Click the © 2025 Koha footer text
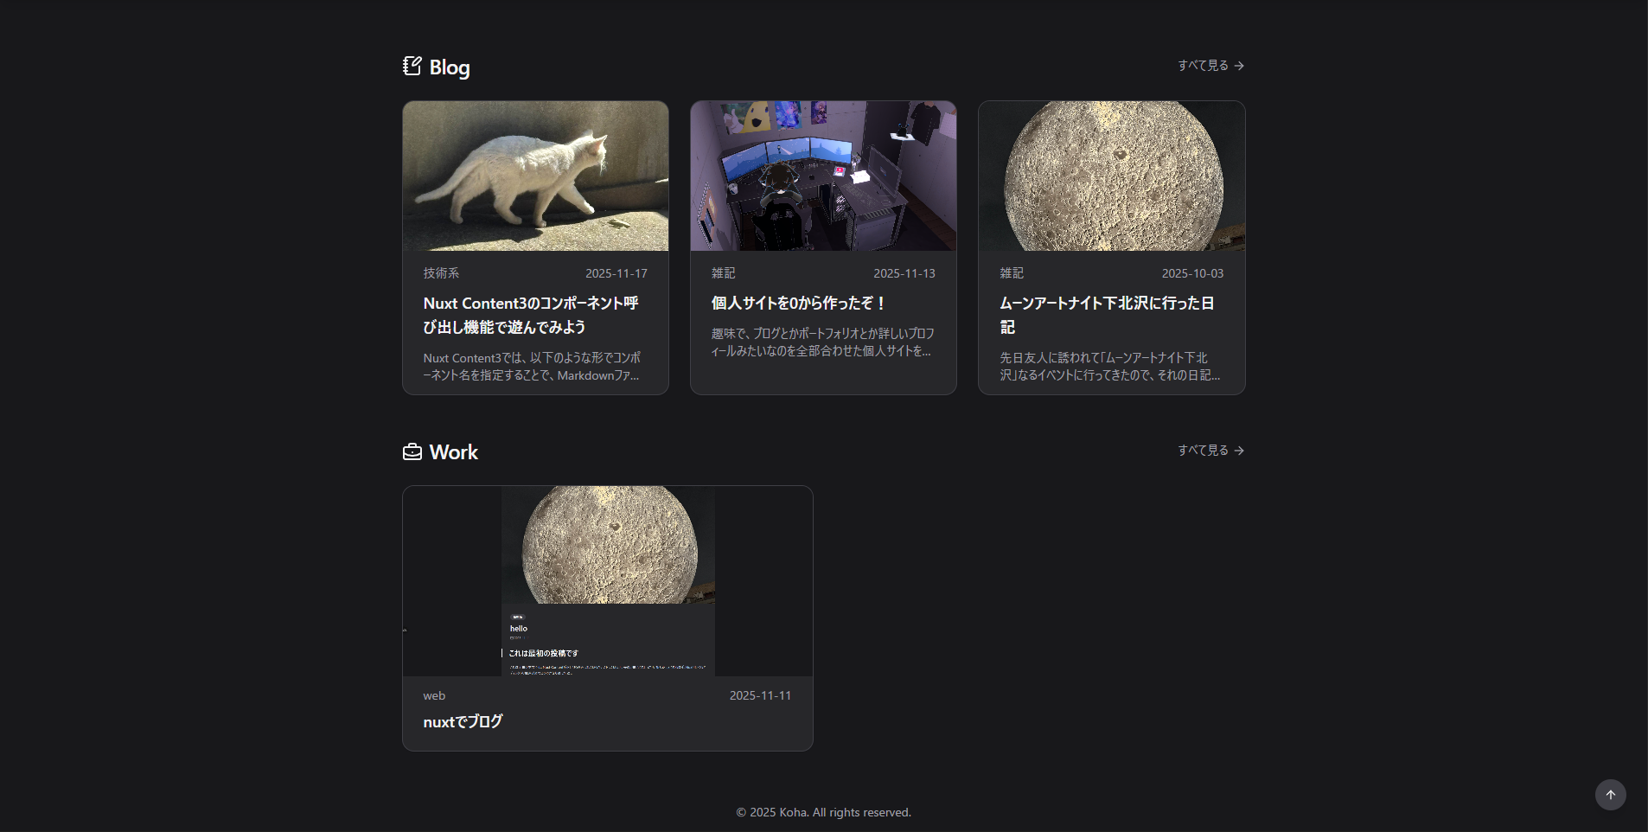This screenshot has width=1648, height=832. pyautogui.click(x=822, y=811)
